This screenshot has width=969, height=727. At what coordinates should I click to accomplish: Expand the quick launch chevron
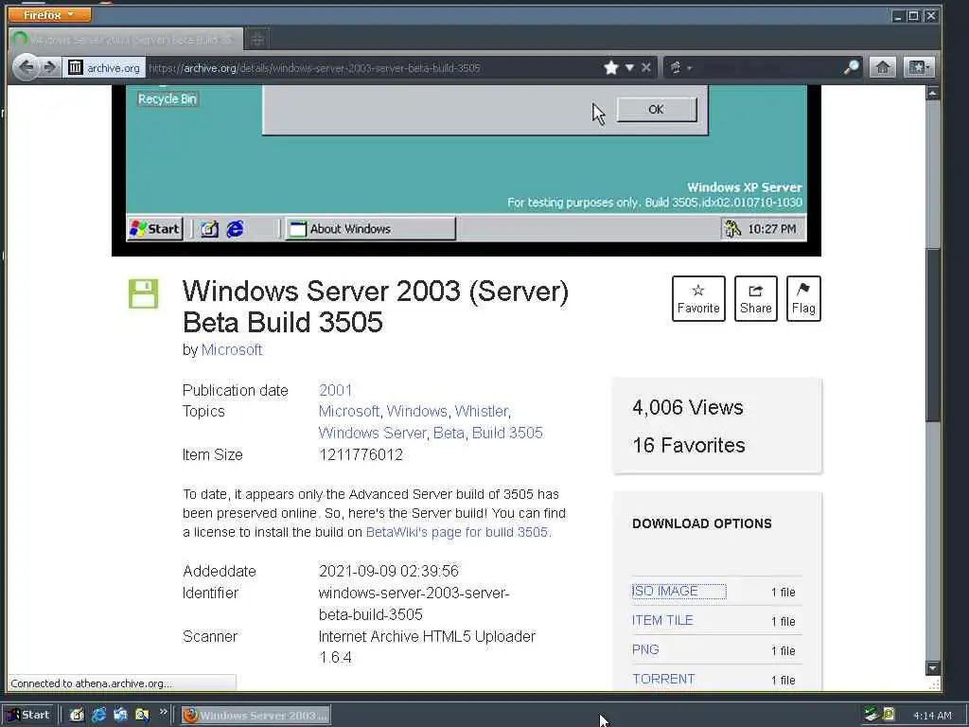click(x=163, y=712)
